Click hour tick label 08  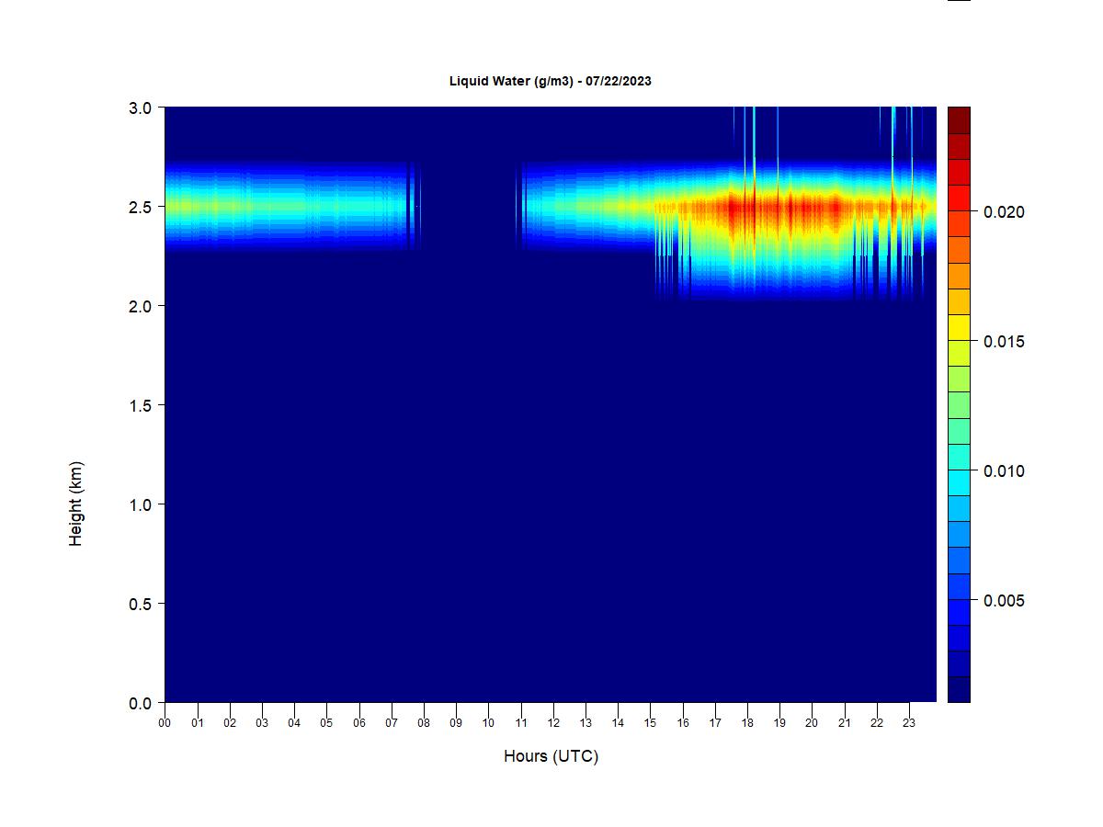[424, 723]
